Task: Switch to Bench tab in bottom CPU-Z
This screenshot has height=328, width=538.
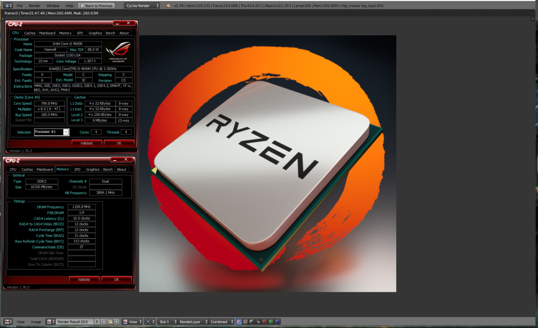Action: click(x=108, y=169)
